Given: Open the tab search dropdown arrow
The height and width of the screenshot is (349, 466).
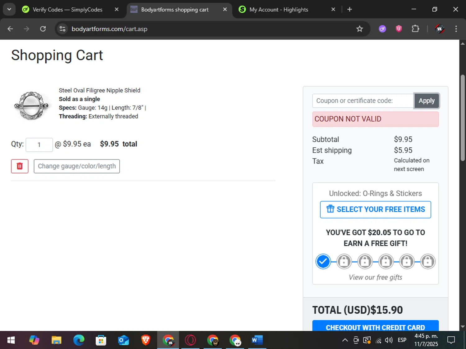Looking at the screenshot, I should pos(9,9).
